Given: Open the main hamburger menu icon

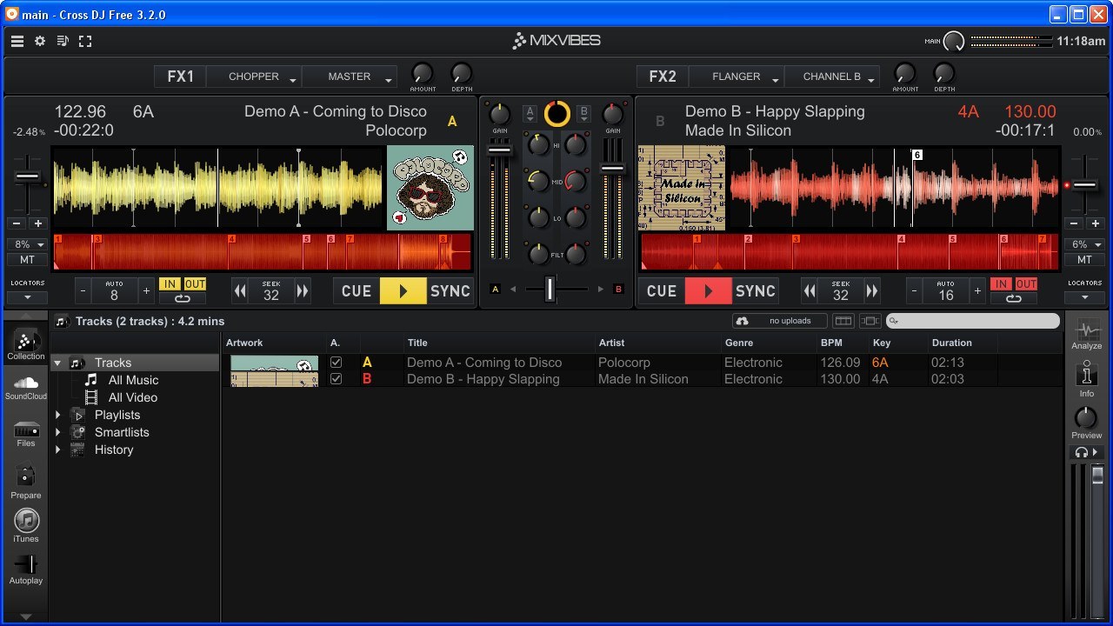Looking at the screenshot, I should [x=17, y=41].
